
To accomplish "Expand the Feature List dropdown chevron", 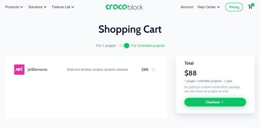I will (73, 7).
